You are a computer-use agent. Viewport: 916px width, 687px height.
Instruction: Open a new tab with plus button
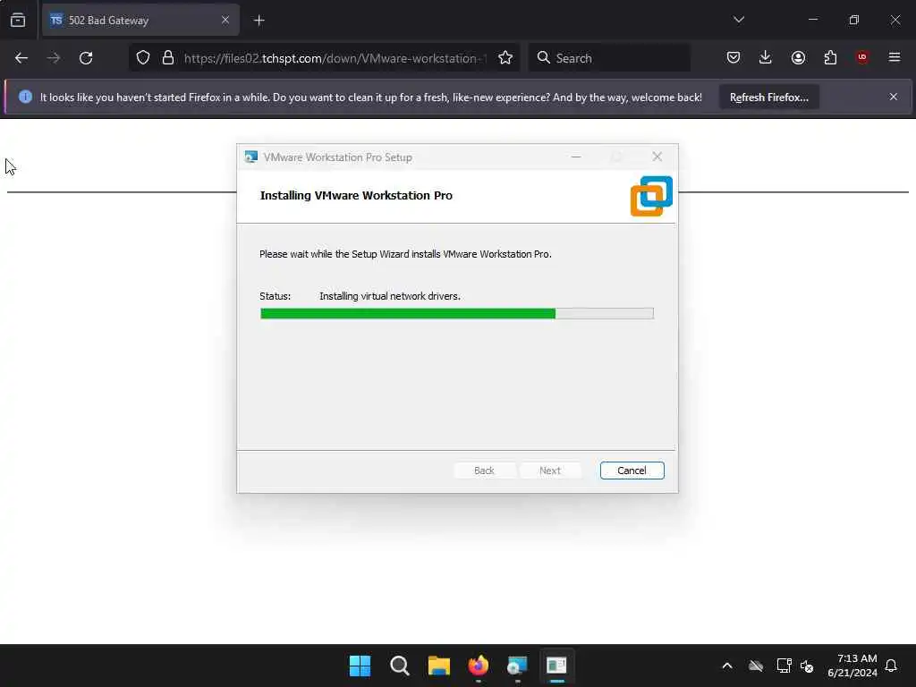coord(259,21)
